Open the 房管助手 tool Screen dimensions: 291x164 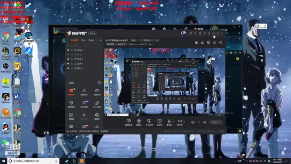(x=84, y=92)
